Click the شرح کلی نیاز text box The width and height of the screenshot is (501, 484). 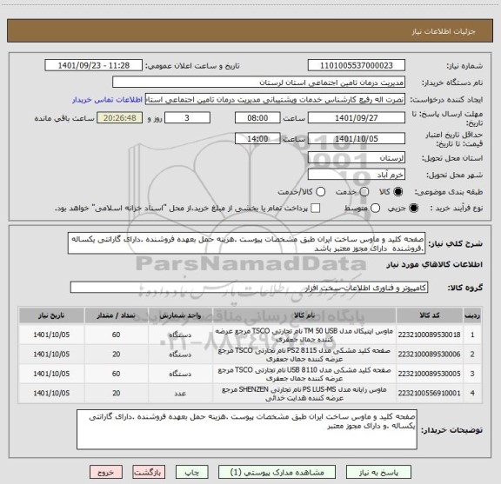(246, 243)
